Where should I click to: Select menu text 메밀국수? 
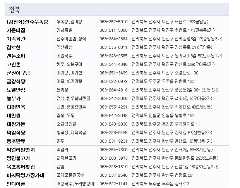click(64, 56)
